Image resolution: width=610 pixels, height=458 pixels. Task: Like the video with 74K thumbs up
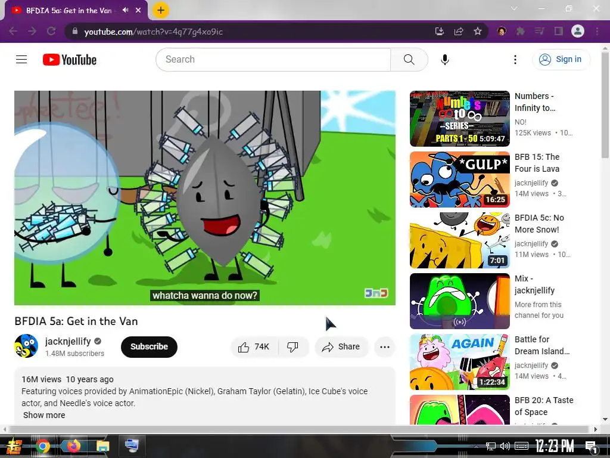click(254, 346)
